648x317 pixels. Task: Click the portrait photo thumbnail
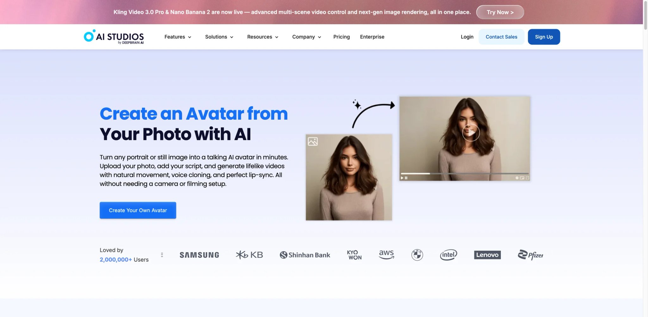pos(349,177)
